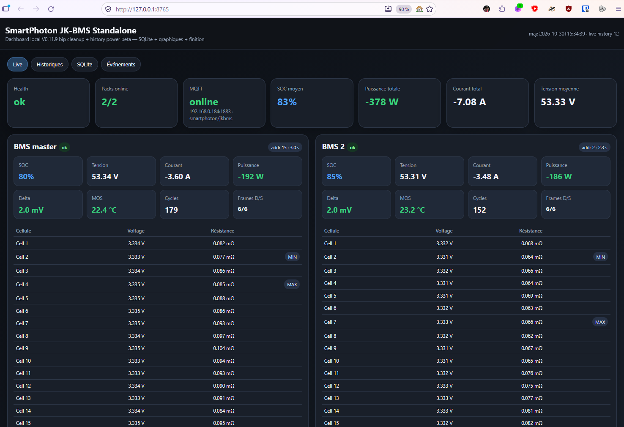The height and width of the screenshot is (427, 624).
Task: Click the BMS master SOC value 80%
Action: coord(26,177)
